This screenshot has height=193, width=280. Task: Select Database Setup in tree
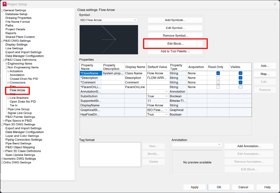click(x=16, y=14)
